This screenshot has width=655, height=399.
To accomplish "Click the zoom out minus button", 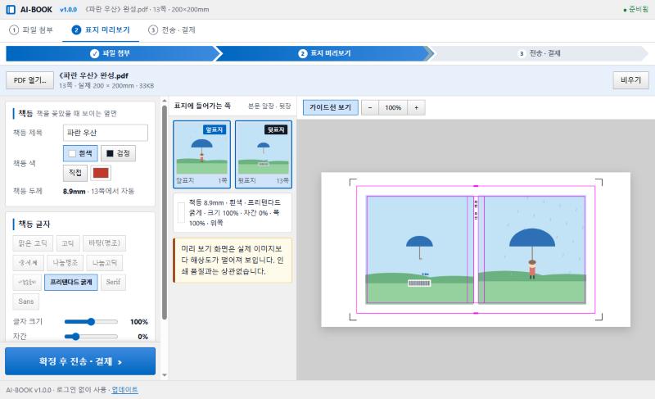I will (370, 107).
